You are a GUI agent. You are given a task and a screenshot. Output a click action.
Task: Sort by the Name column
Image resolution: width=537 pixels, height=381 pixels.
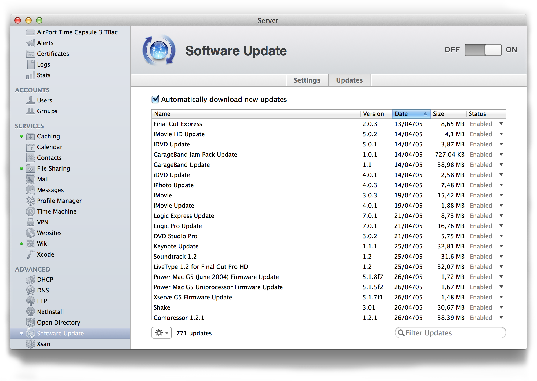(256, 114)
